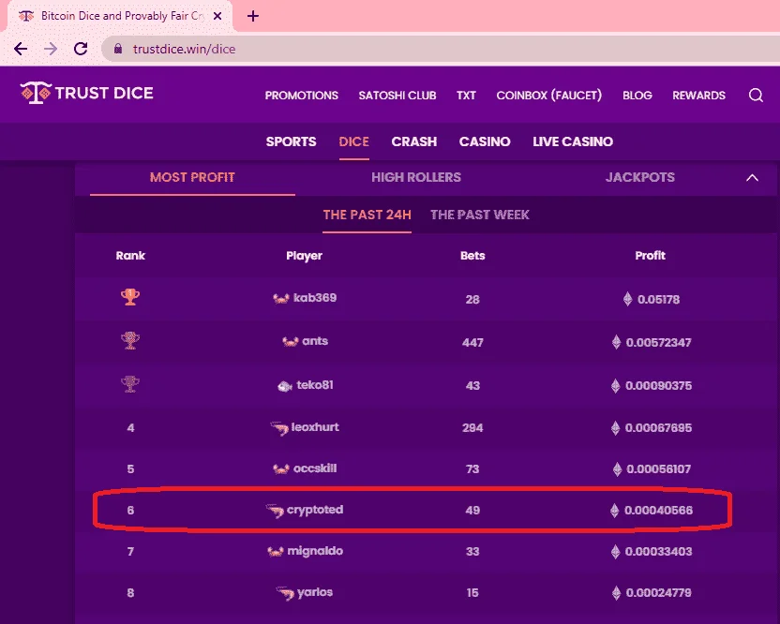Click the Profit column header
Screen dimensions: 780x624
[x=650, y=256]
